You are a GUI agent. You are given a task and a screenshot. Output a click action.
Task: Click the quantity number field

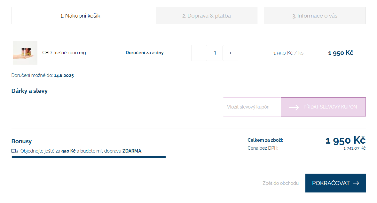(x=215, y=53)
